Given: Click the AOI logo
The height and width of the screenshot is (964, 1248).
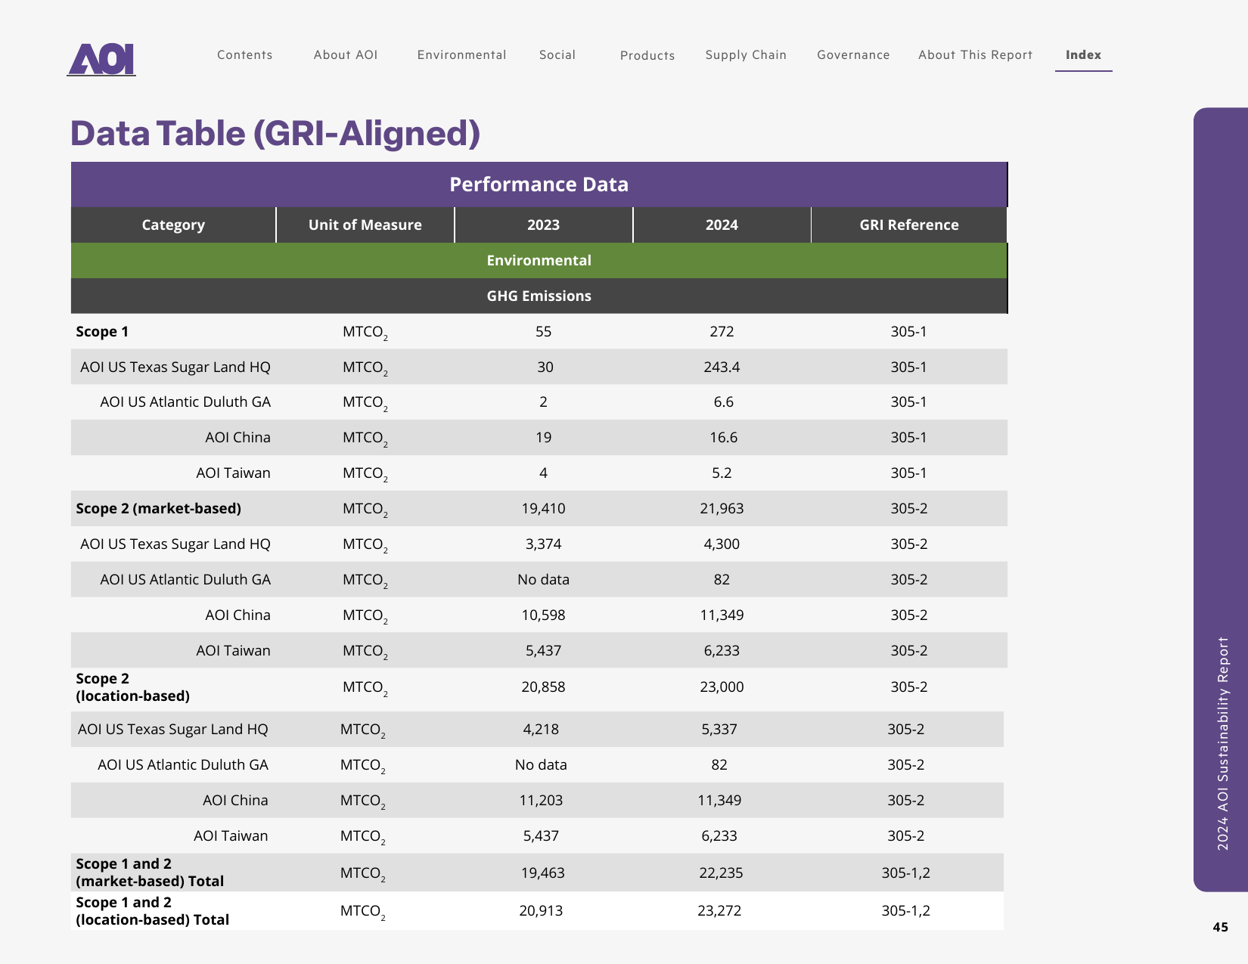Looking at the screenshot, I should coord(102,59).
